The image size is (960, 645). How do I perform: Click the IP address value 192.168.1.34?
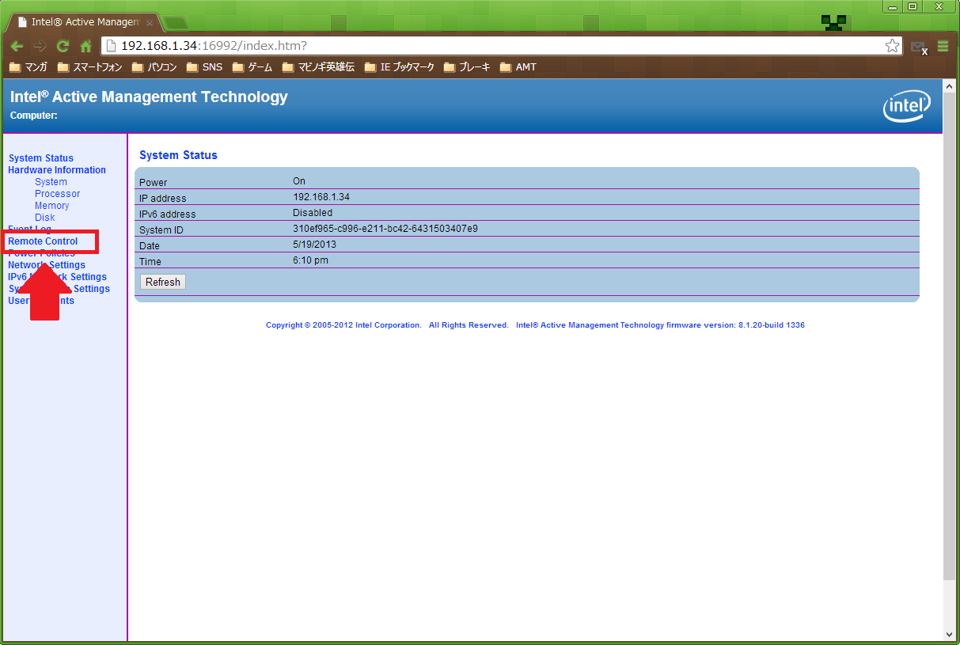[321, 197]
